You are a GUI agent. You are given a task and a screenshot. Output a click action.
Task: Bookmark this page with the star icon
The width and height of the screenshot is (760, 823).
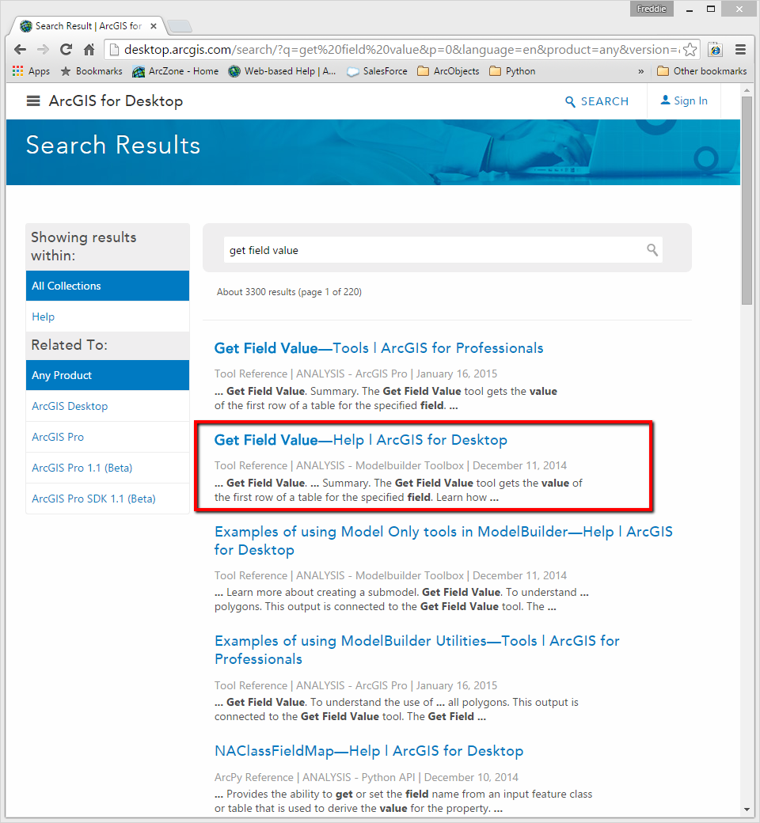690,50
